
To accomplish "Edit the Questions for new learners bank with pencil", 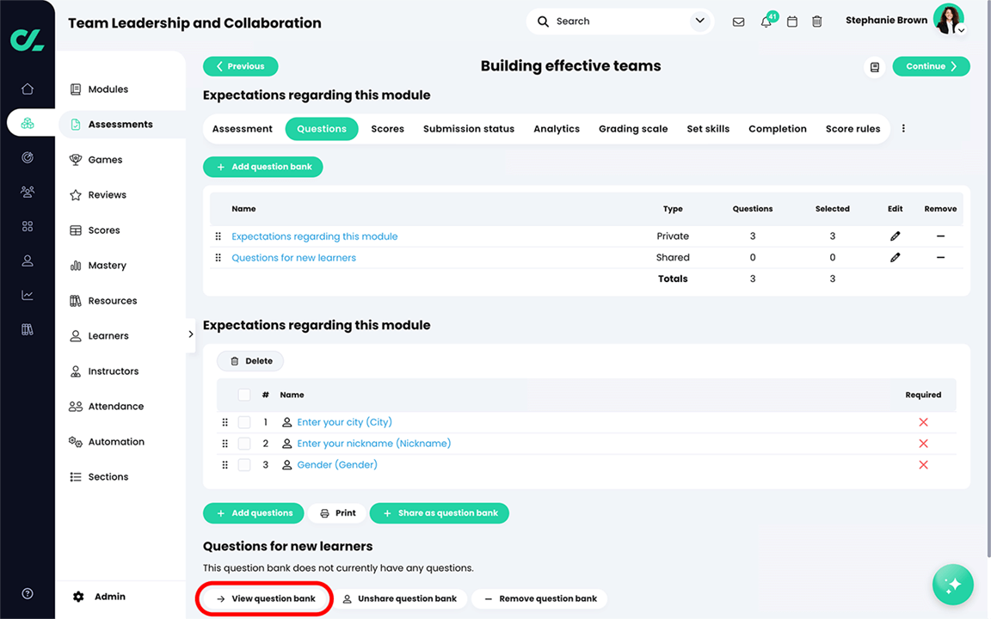I will click(895, 257).
